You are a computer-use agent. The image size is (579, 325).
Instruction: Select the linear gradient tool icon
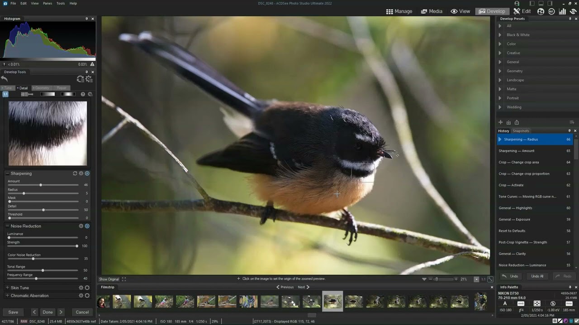tap(47, 94)
